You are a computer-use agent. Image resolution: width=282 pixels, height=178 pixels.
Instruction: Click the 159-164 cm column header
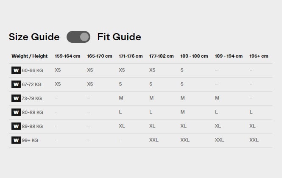pyautogui.click(x=68, y=56)
